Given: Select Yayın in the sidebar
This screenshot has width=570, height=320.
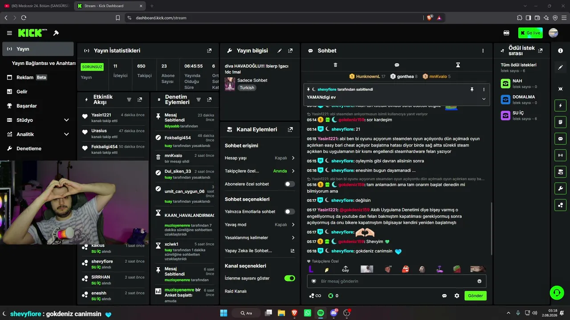Looking at the screenshot, I should [38, 49].
